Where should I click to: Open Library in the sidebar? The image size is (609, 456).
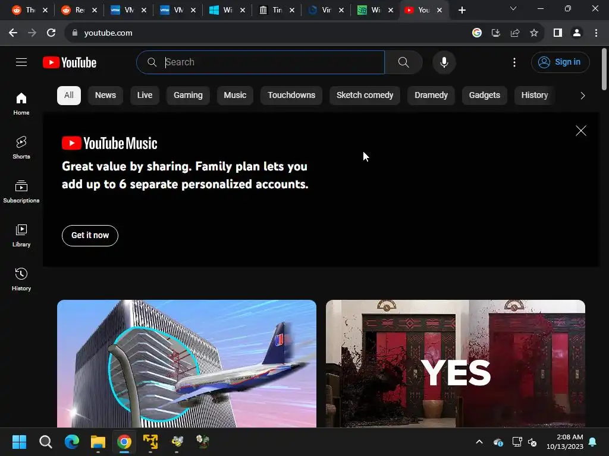click(x=21, y=235)
